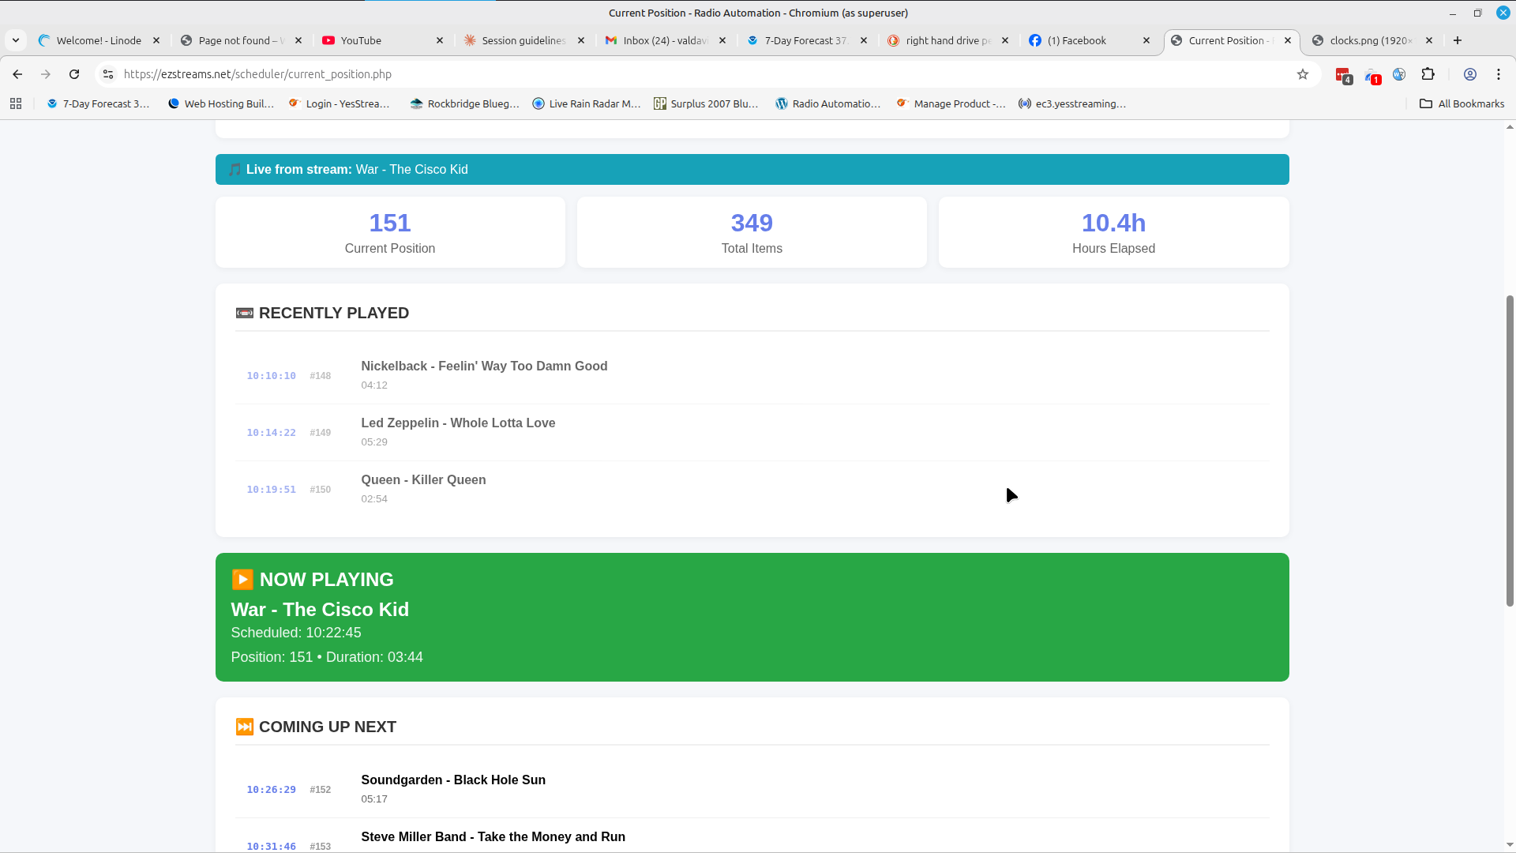Open Chromium three-dot menu

pos(1499,74)
